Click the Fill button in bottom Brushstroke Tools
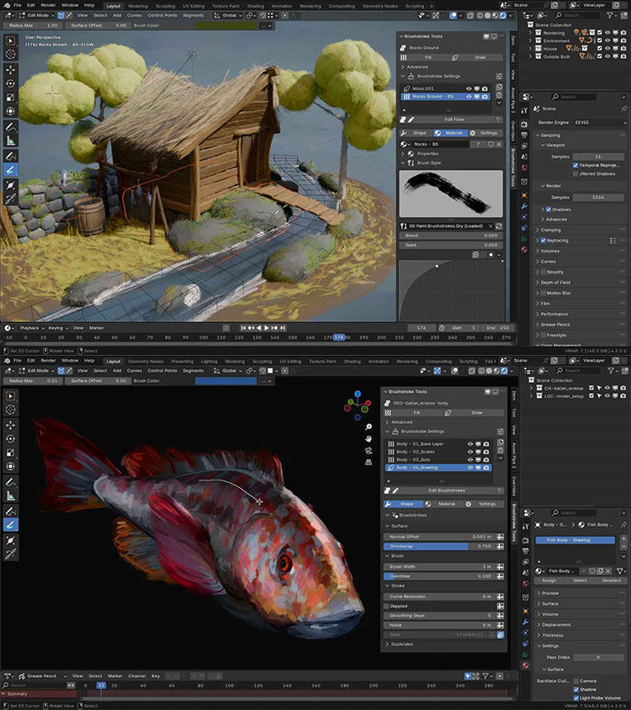Image resolution: width=631 pixels, height=710 pixels. (417, 413)
